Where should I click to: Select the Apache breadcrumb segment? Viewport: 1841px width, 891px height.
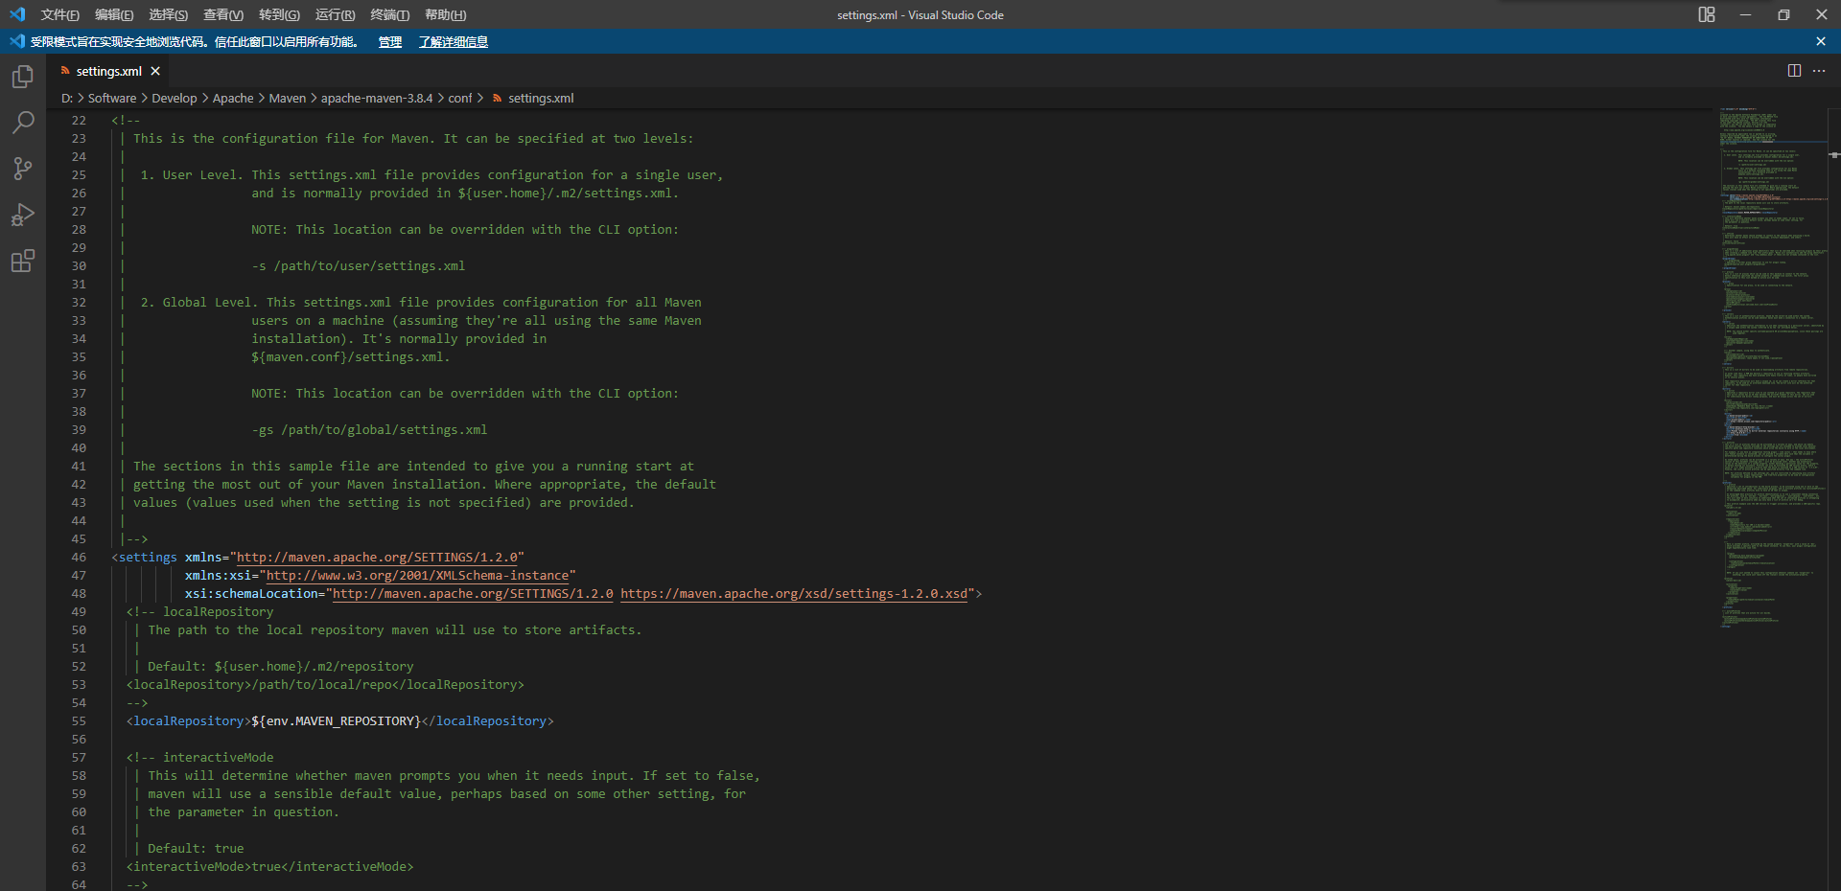click(x=233, y=98)
